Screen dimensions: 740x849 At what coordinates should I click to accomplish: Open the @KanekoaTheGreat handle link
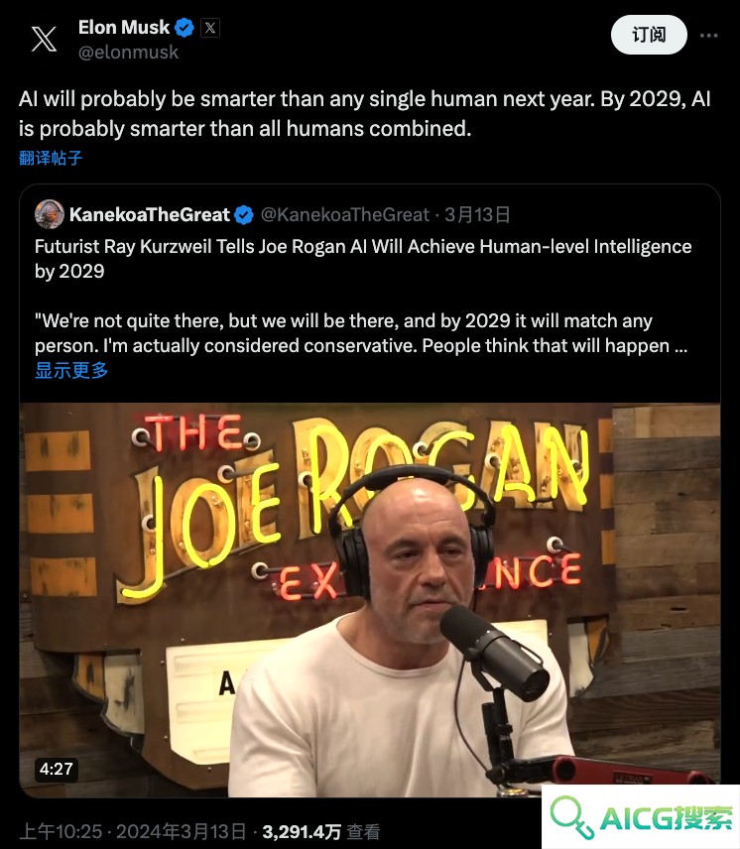(x=345, y=215)
